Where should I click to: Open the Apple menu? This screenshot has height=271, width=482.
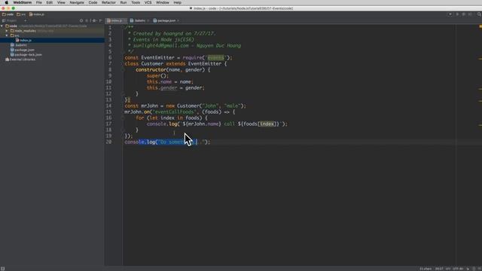[x=6, y=2]
